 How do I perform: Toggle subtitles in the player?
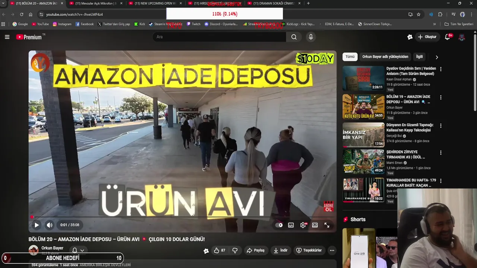click(x=291, y=225)
